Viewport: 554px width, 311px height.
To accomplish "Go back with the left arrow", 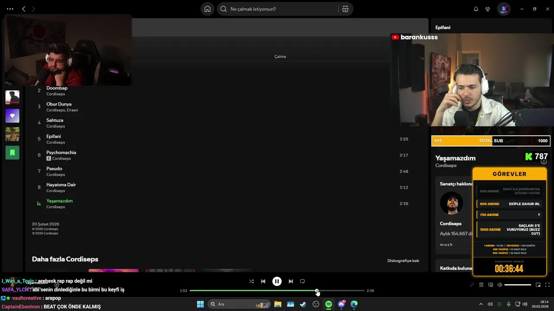I will coord(24,9).
